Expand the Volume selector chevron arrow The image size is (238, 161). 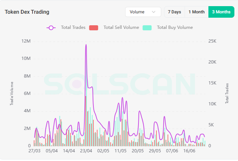pos(154,12)
